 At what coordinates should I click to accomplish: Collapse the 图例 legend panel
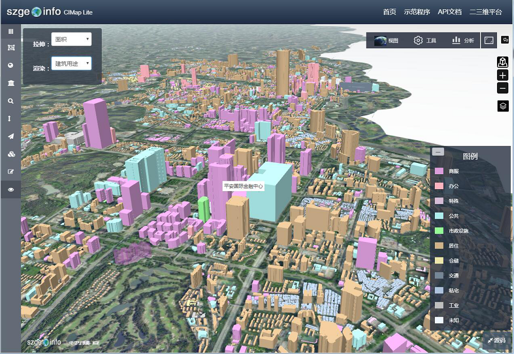point(438,152)
